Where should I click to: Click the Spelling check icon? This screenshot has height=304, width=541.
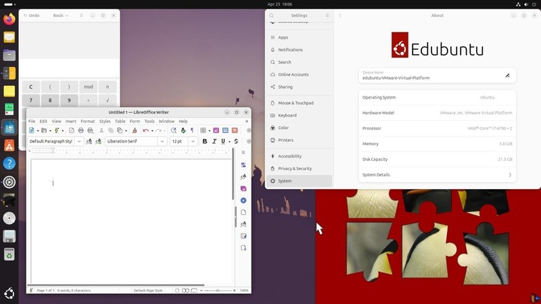coord(183,130)
